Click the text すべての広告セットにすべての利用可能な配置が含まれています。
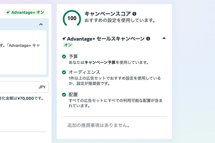Image resolution: width=215 pixels, height=143 pixels. tap(116, 103)
